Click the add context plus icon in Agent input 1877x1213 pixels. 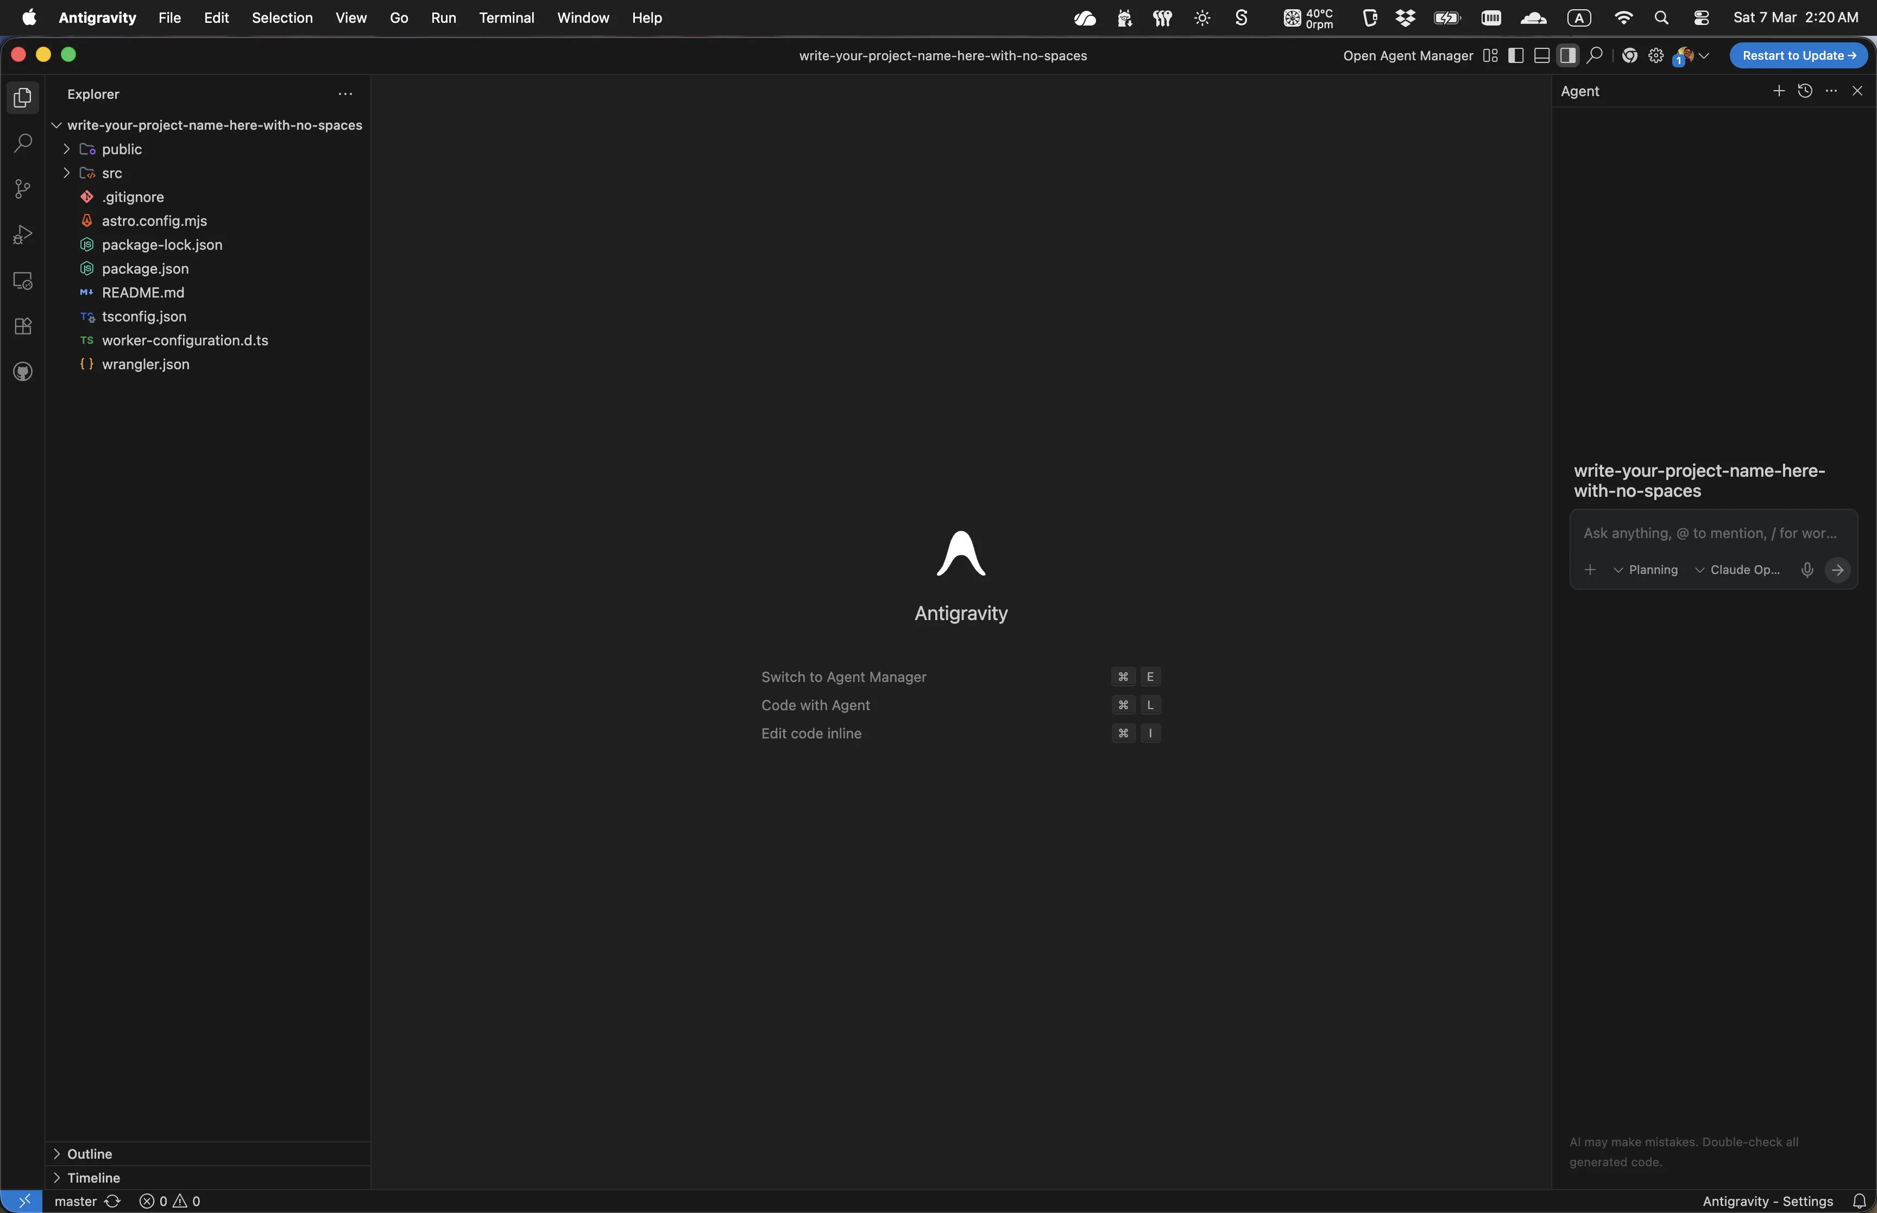point(1590,570)
